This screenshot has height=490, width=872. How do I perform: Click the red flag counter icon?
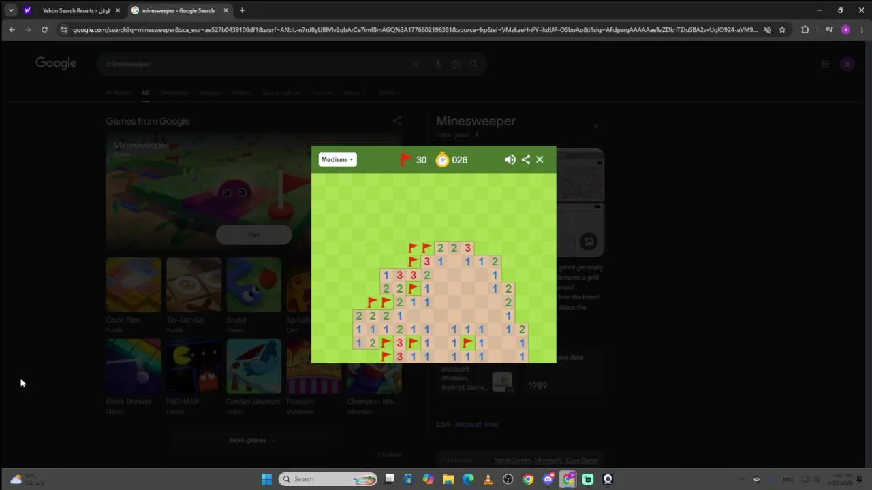[x=405, y=159]
